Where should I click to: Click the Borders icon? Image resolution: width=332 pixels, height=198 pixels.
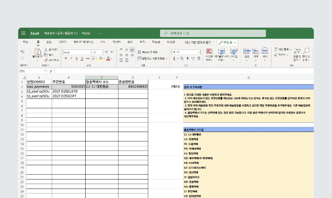click(93, 58)
